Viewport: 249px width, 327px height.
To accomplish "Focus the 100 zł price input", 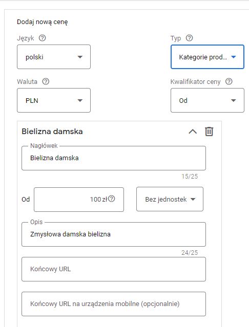I will (x=79, y=200).
